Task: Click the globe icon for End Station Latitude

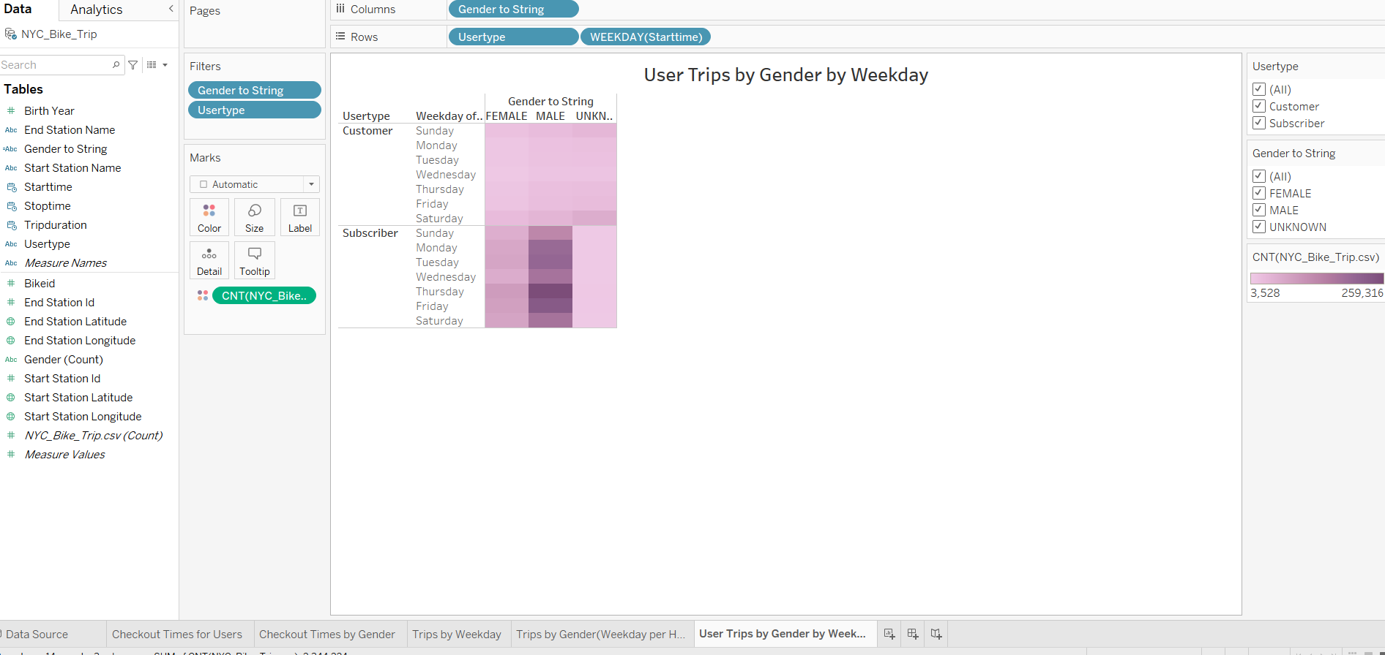Action: click(11, 322)
